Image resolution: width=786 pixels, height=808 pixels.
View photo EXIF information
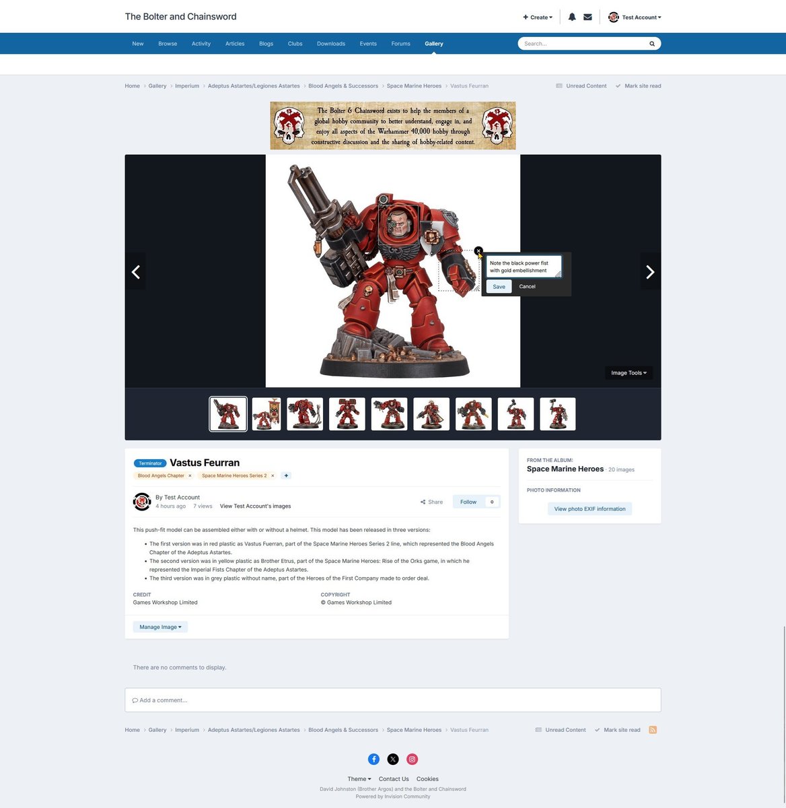[589, 509]
